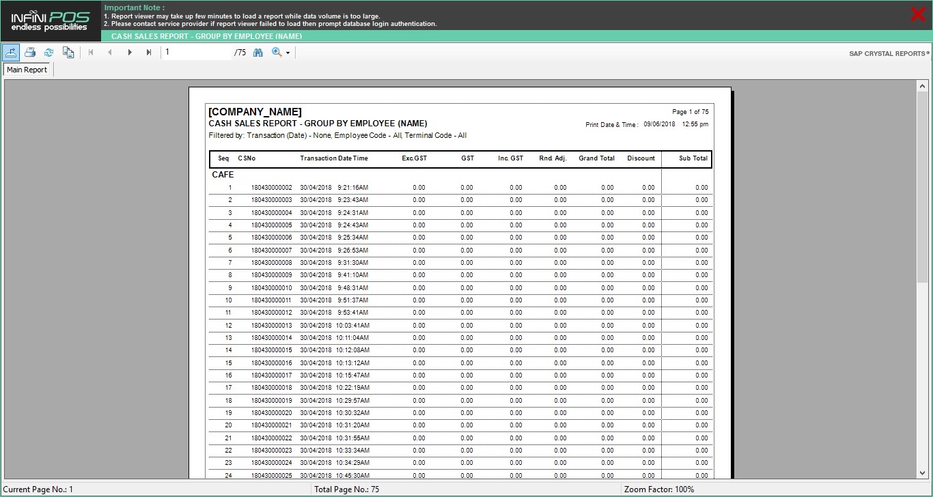Click the Sub Total column header

pos(693,158)
